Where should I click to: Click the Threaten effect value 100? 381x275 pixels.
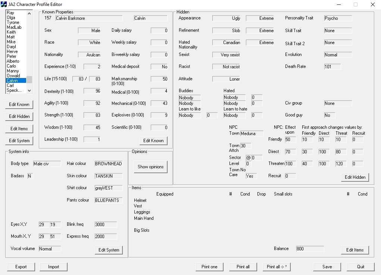pos(291,164)
